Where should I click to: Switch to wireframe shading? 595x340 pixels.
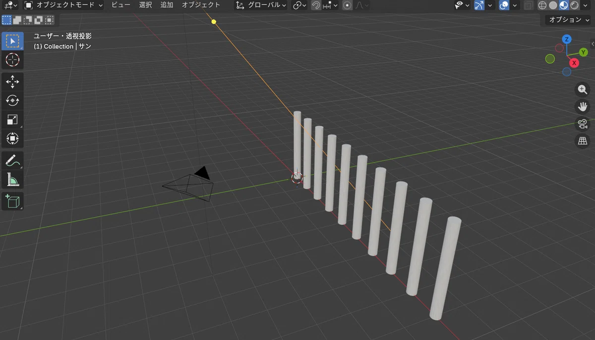[542, 5]
